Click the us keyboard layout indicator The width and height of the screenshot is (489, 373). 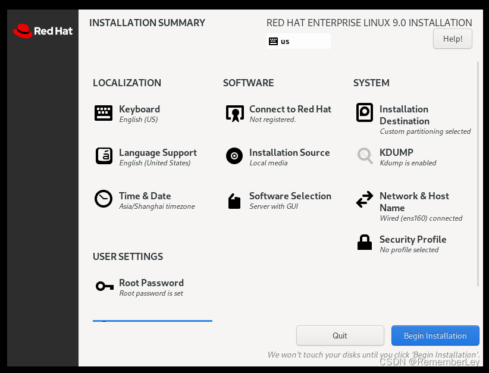point(299,41)
